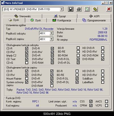Click the RPC I region control value
Viewport: 114px width, 116px height.
coord(35,102)
